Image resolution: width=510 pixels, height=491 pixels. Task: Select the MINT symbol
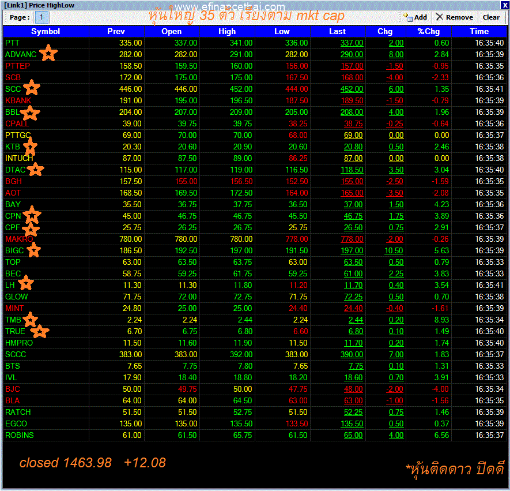point(14,309)
